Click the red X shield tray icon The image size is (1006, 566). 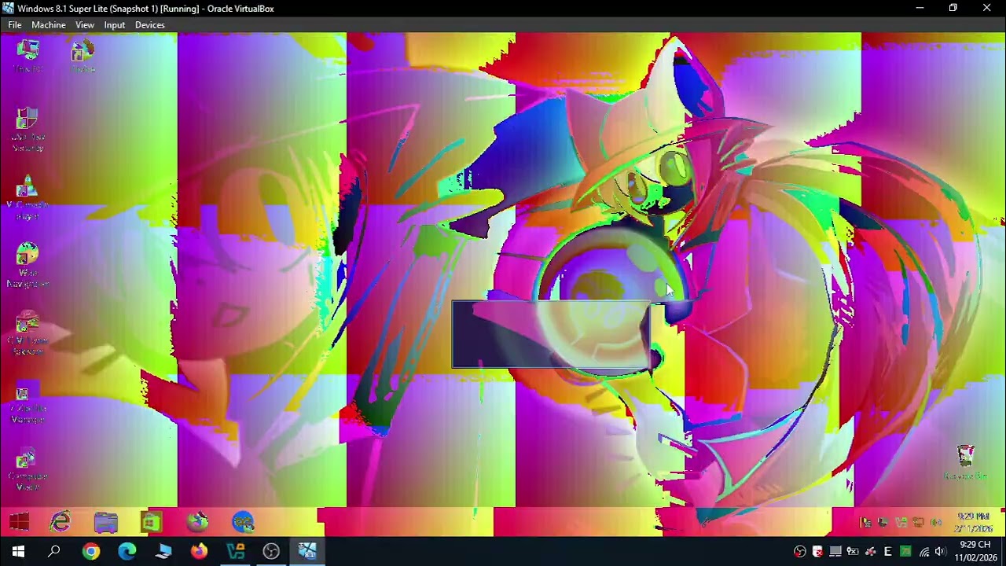(x=817, y=552)
